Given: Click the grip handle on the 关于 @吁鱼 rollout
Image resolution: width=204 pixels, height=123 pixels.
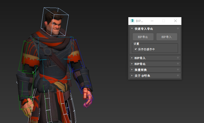Looking at the screenshot, I should tap(178, 75).
